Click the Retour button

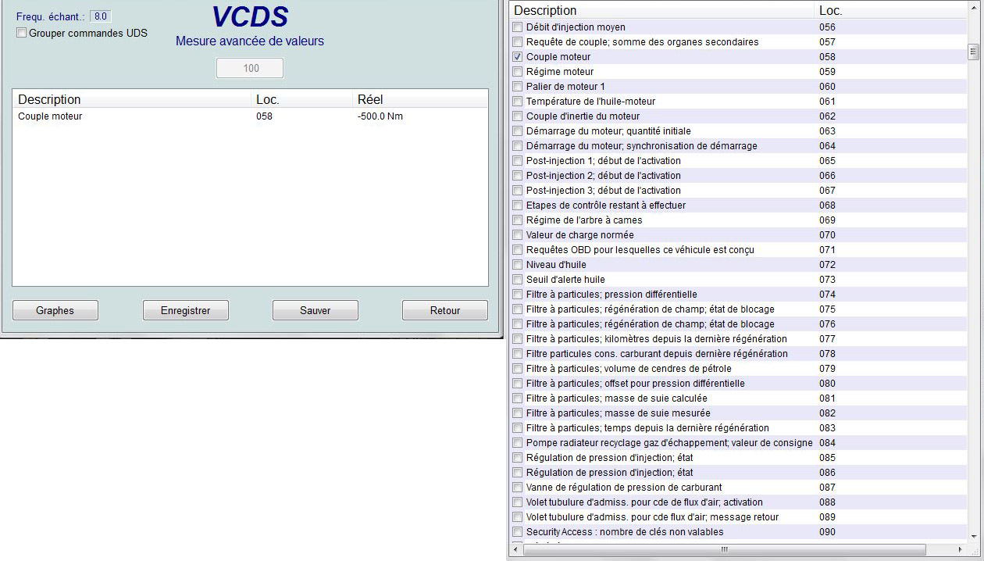(445, 310)
